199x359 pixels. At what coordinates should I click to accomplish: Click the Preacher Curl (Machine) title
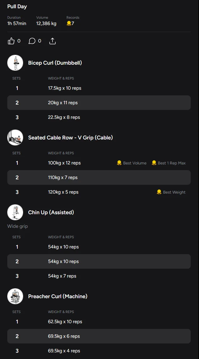[58, 296]
